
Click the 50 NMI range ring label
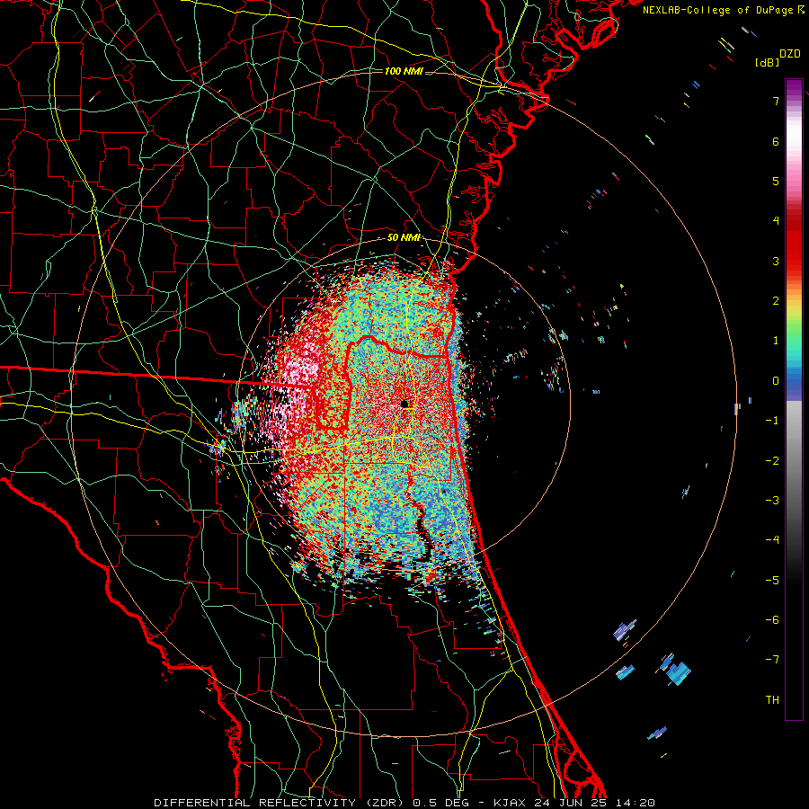[404, 237]
